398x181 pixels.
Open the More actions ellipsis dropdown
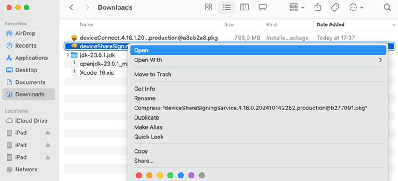pos(356,7)
